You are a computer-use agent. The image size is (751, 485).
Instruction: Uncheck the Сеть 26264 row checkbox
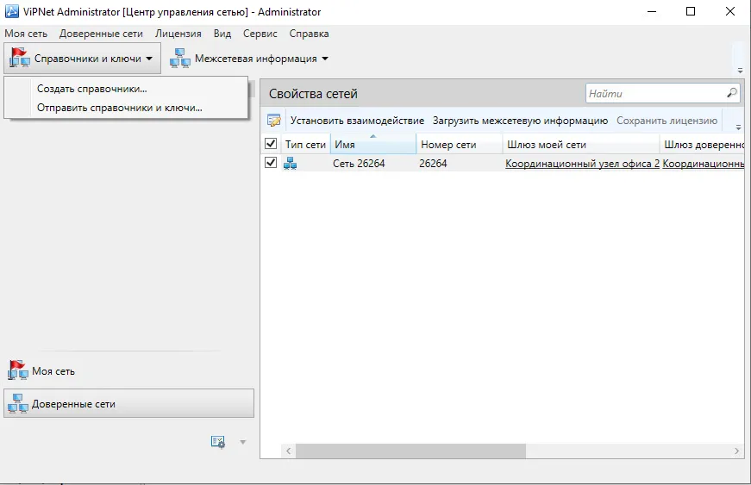[x=271, y=163]
